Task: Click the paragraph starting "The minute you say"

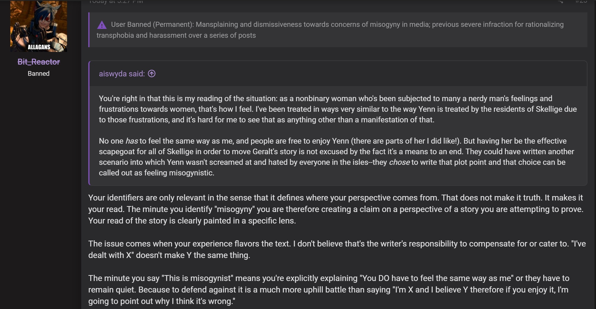Action: 329,290
